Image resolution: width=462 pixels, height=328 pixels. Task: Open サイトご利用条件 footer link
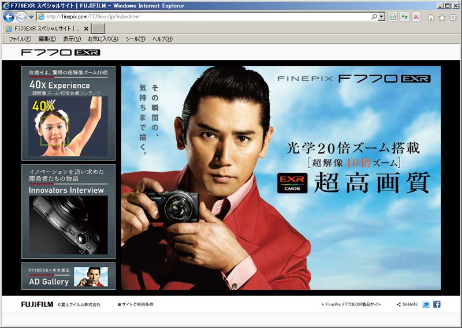tap(136, 304)
